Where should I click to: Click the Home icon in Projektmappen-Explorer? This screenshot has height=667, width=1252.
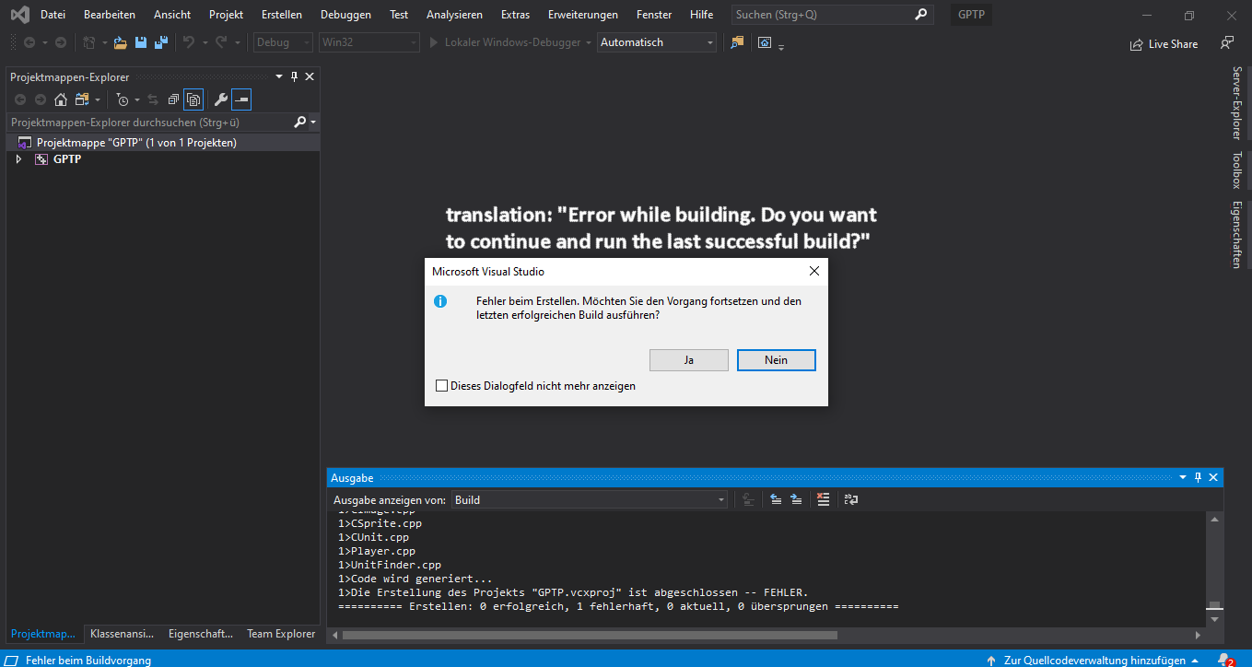pos(61,99)
